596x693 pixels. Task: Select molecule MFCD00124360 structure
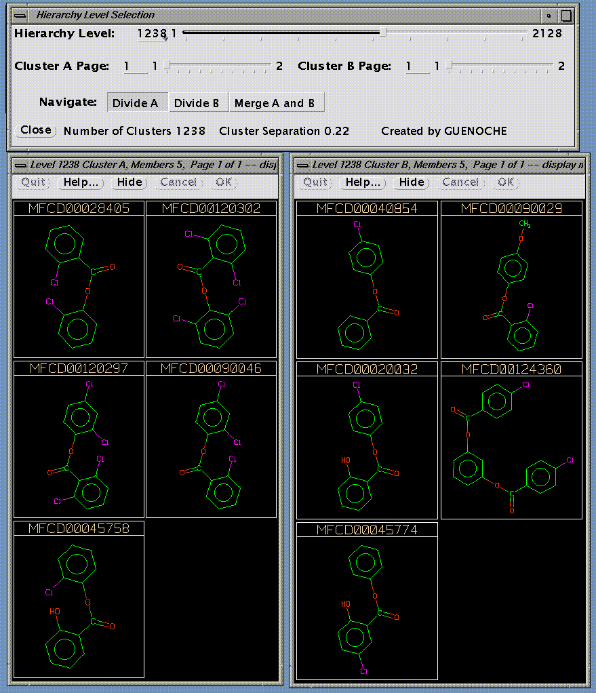tap(511, 446)
